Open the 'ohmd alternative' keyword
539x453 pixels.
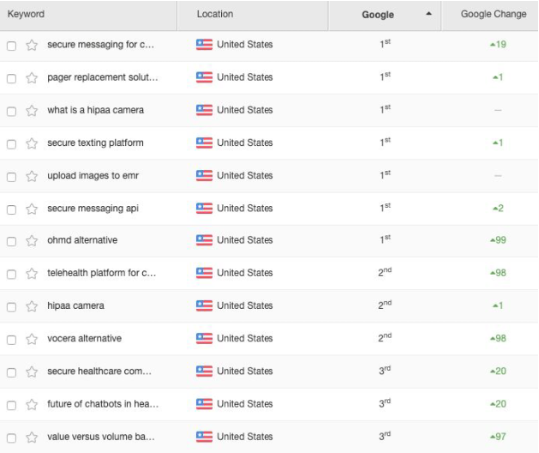[82, 240]
